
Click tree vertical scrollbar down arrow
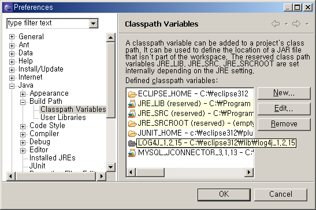click(x=111, y=167)
